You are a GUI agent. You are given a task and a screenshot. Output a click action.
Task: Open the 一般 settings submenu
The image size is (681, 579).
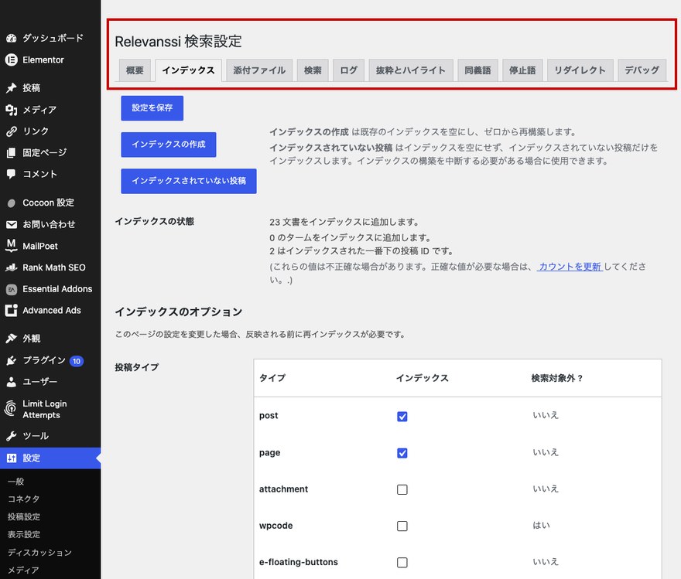coord(15,482)
